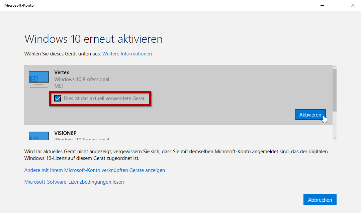Click the MSI manufacturer text under Vertex
This screenshot has height=213, width=361.
tap(59, 86)
